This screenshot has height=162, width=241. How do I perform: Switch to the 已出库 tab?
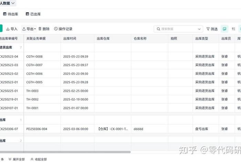pos(33,14)
